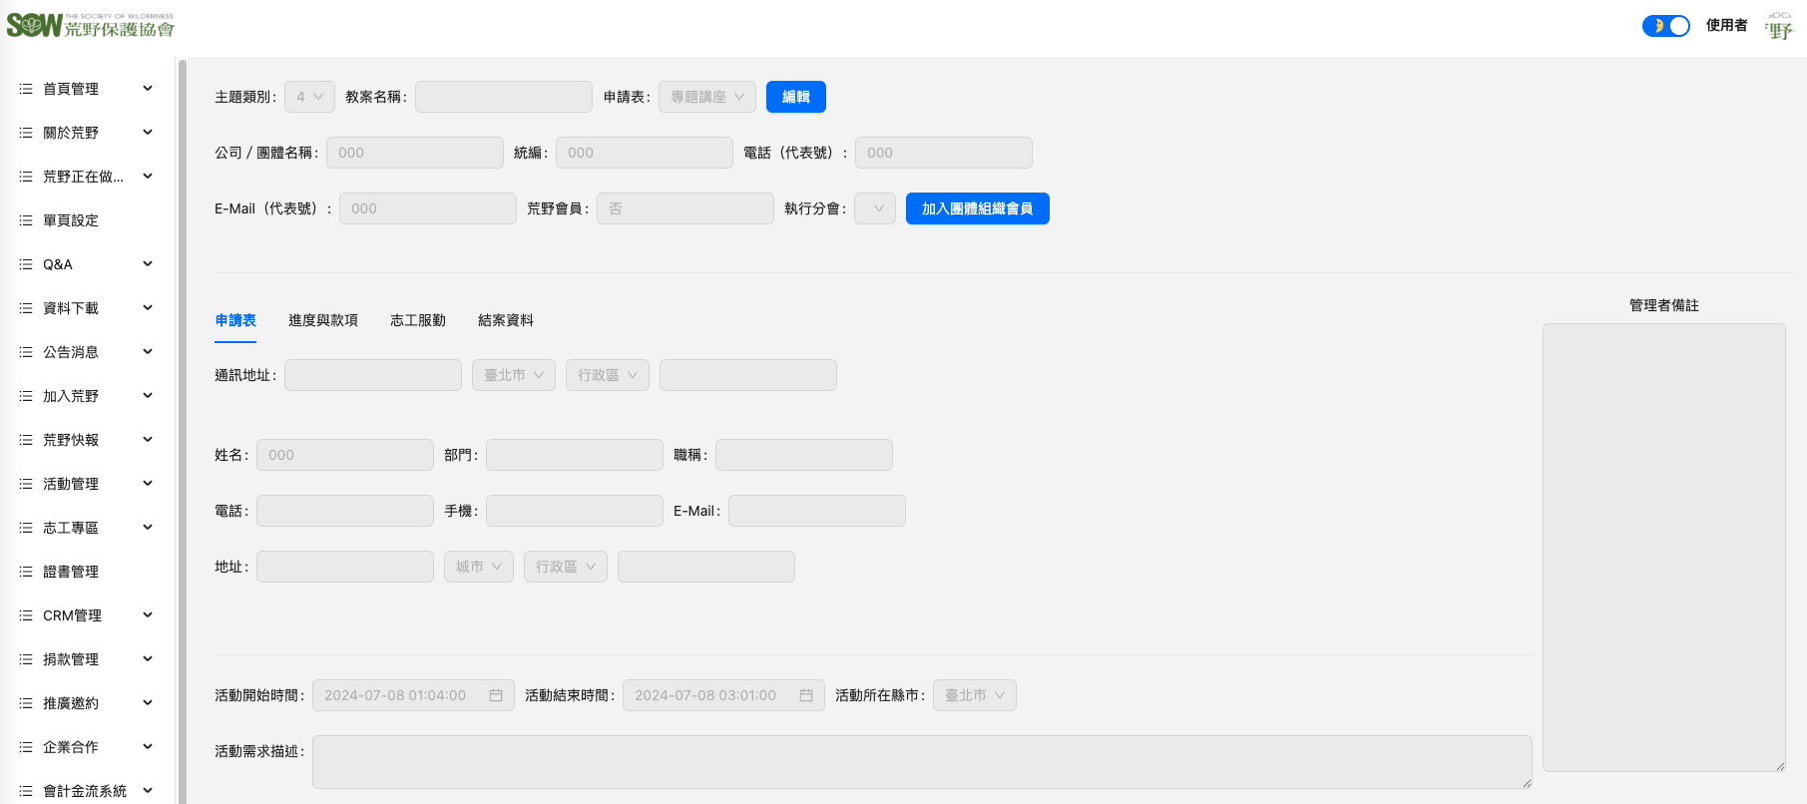Click calendar icon in 活動開始時間 field
Viewport: 1807px width, 804px height.
click(x=496, y=695)
